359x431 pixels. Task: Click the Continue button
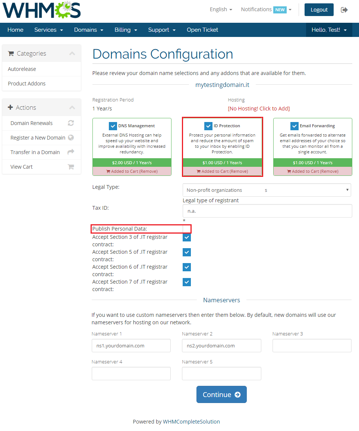(221, 394)
